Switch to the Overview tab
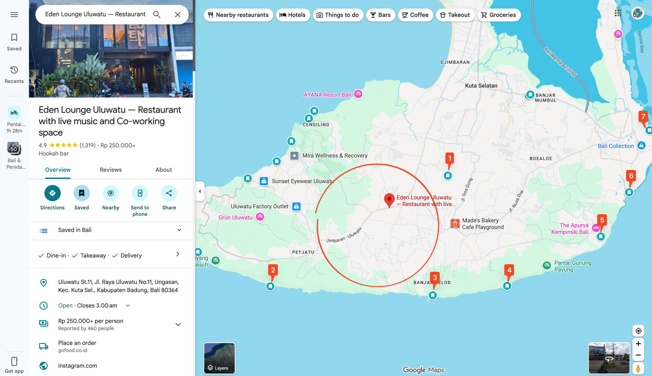 58,170
